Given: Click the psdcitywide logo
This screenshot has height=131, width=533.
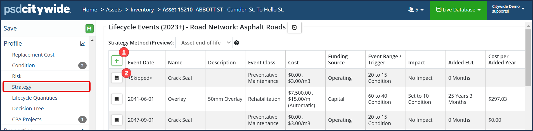Looking at the screenshot, I should 37,9.
